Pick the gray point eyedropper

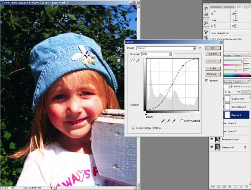click(168, 121)
